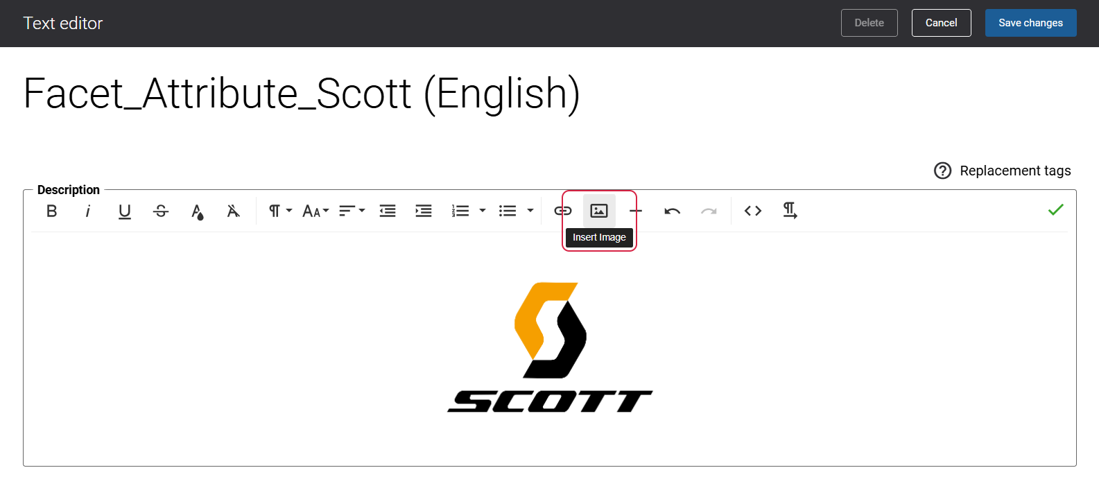Click the Delete button
The image size is (1099, 486).
[x=869, y=23]
